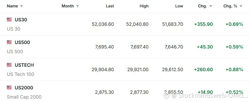Click the US flag icon beside USTECH

[9, 65]
